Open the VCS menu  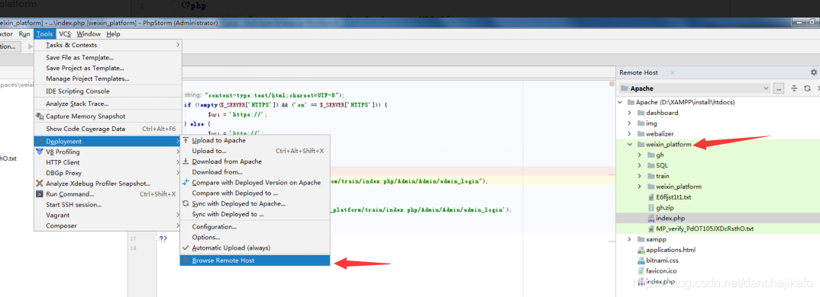pyautogui.click(x=65, y=34)
